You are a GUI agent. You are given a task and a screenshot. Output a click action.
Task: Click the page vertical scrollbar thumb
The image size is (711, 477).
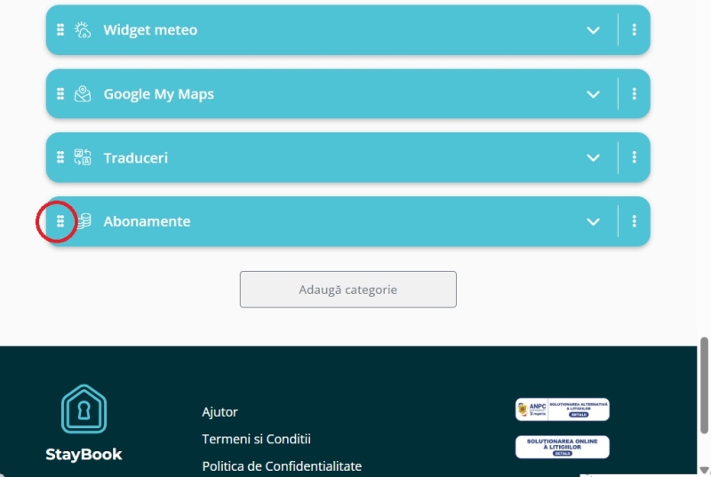(704, 386)
